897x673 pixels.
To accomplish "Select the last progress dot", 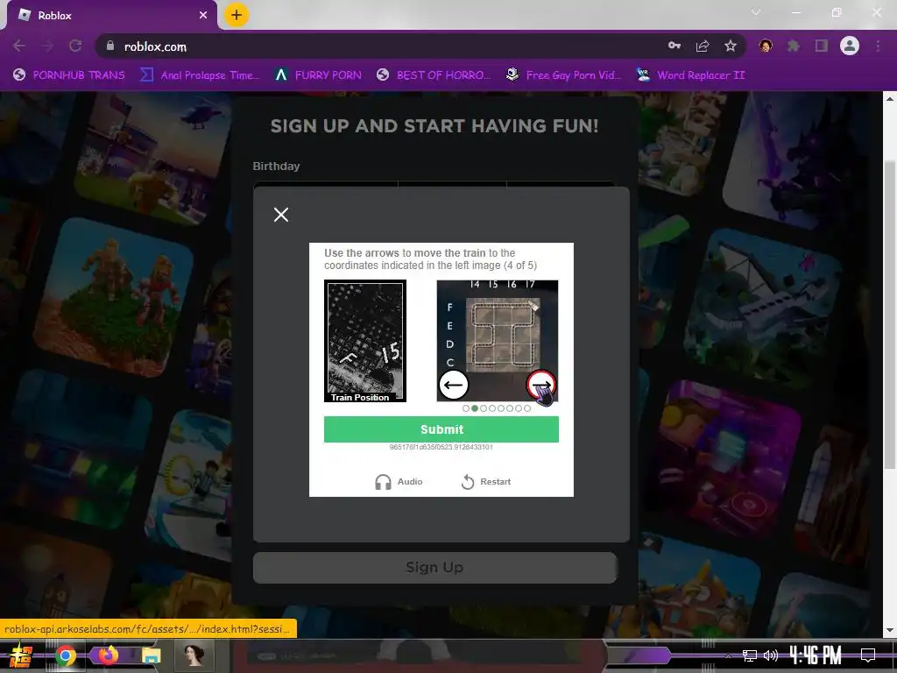I will point(527,408).
